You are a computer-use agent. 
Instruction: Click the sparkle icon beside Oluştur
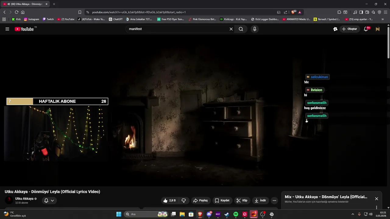coord(335,29)
